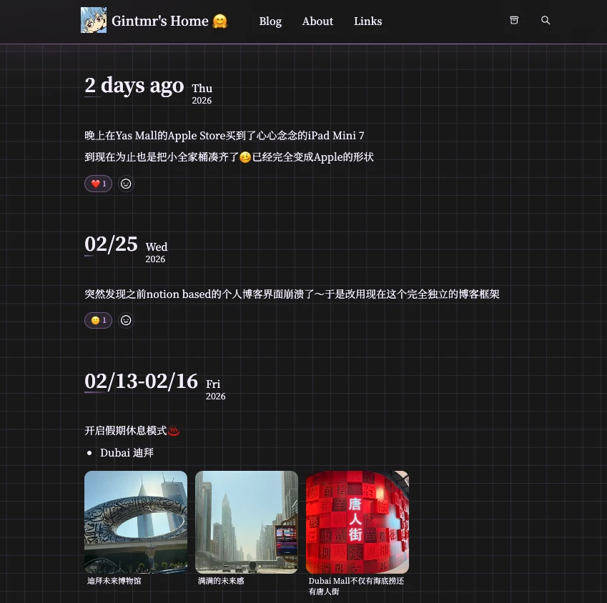Screen dimensions: 607x603
Task: Open the 02/25 post date heading
Action: 111,244
